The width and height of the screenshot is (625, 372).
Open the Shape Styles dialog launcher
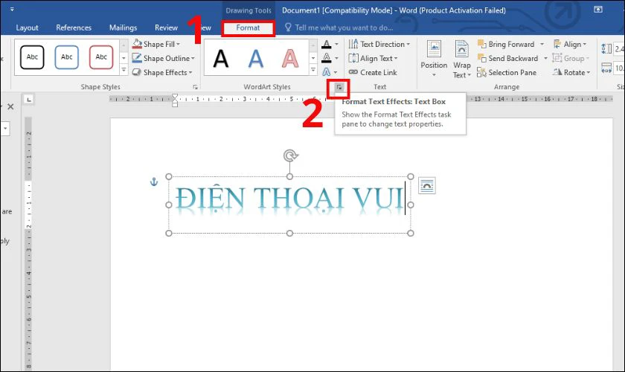(195, 87)
